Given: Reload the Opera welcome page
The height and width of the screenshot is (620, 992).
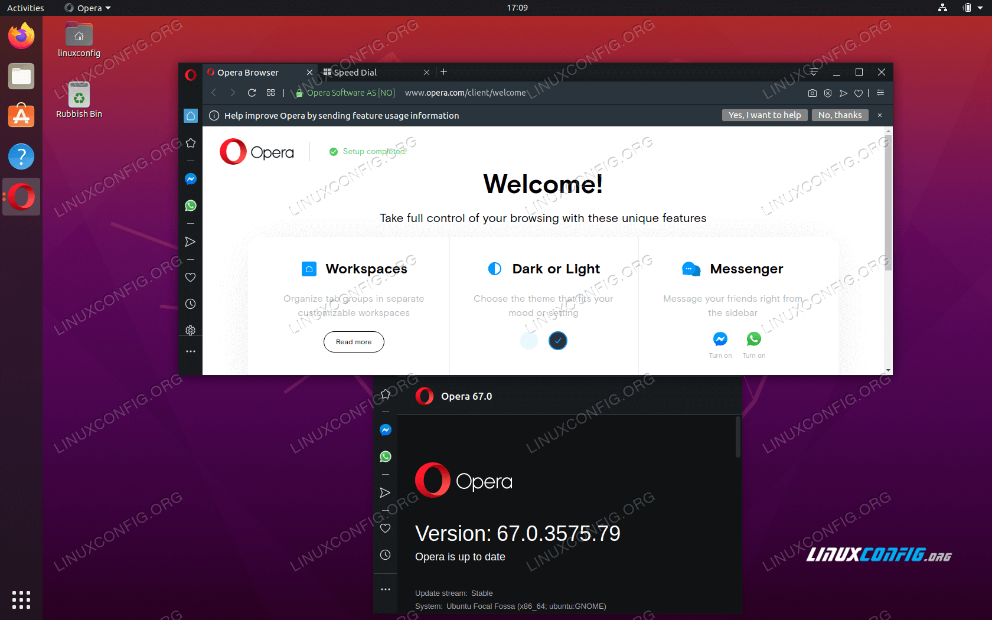Looking at the screenshot, I should [x=252, y=93].
